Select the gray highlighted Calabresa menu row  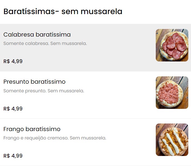tap(108, 54)
